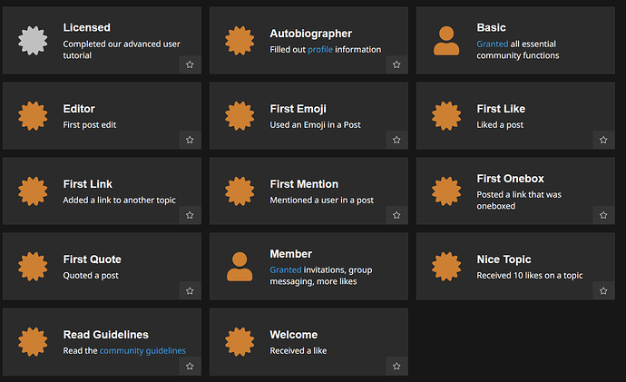Click the Granted link in Basic badge

(493, 44)
